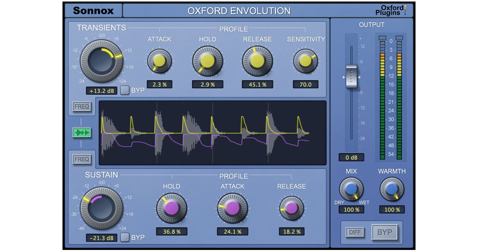Open the Sustain FREQ panel
This screenshot has height=251, width=478.
82,159
